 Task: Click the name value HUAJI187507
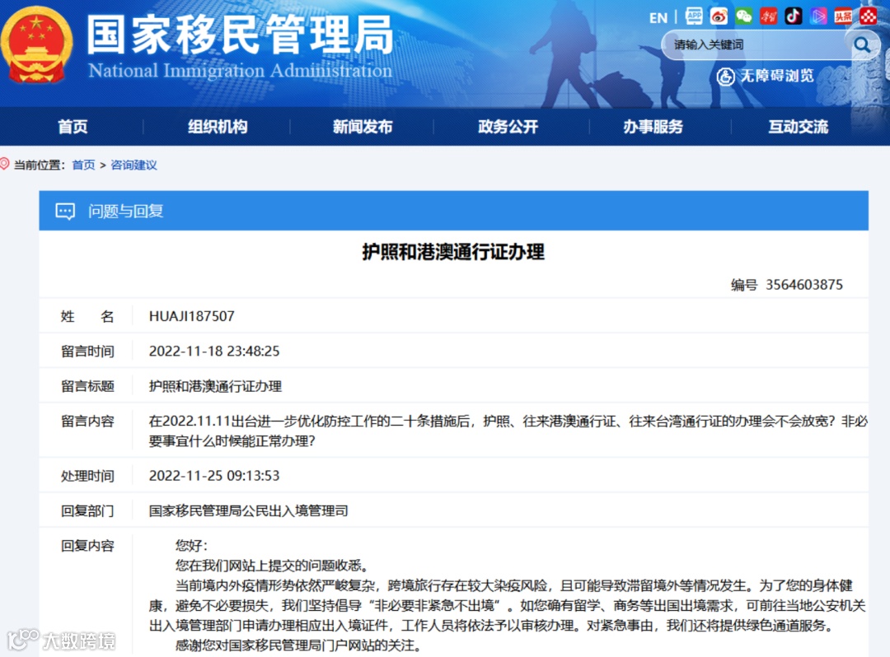point(192,316)
